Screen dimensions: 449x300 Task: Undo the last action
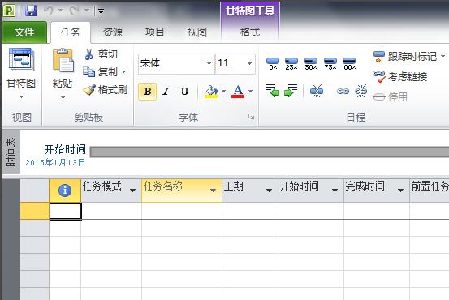[x=49, y=11]
